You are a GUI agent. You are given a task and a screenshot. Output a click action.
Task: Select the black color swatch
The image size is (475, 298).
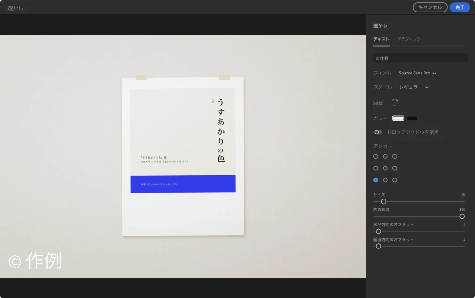(x=412, y=118)
